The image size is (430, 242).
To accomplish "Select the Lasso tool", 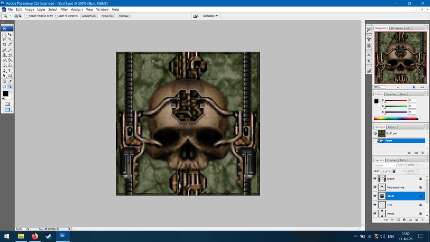I will [4, 40].
